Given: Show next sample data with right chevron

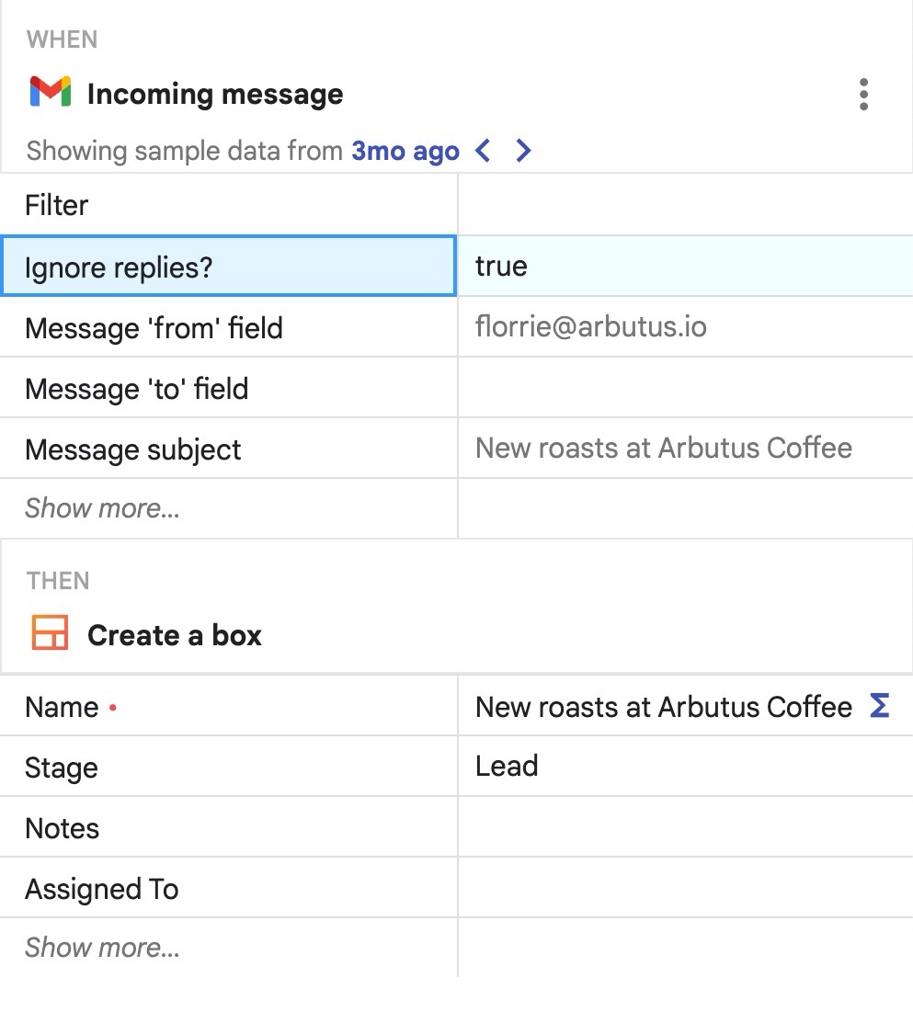Looking at the screenshot, I should pos(523,151).
